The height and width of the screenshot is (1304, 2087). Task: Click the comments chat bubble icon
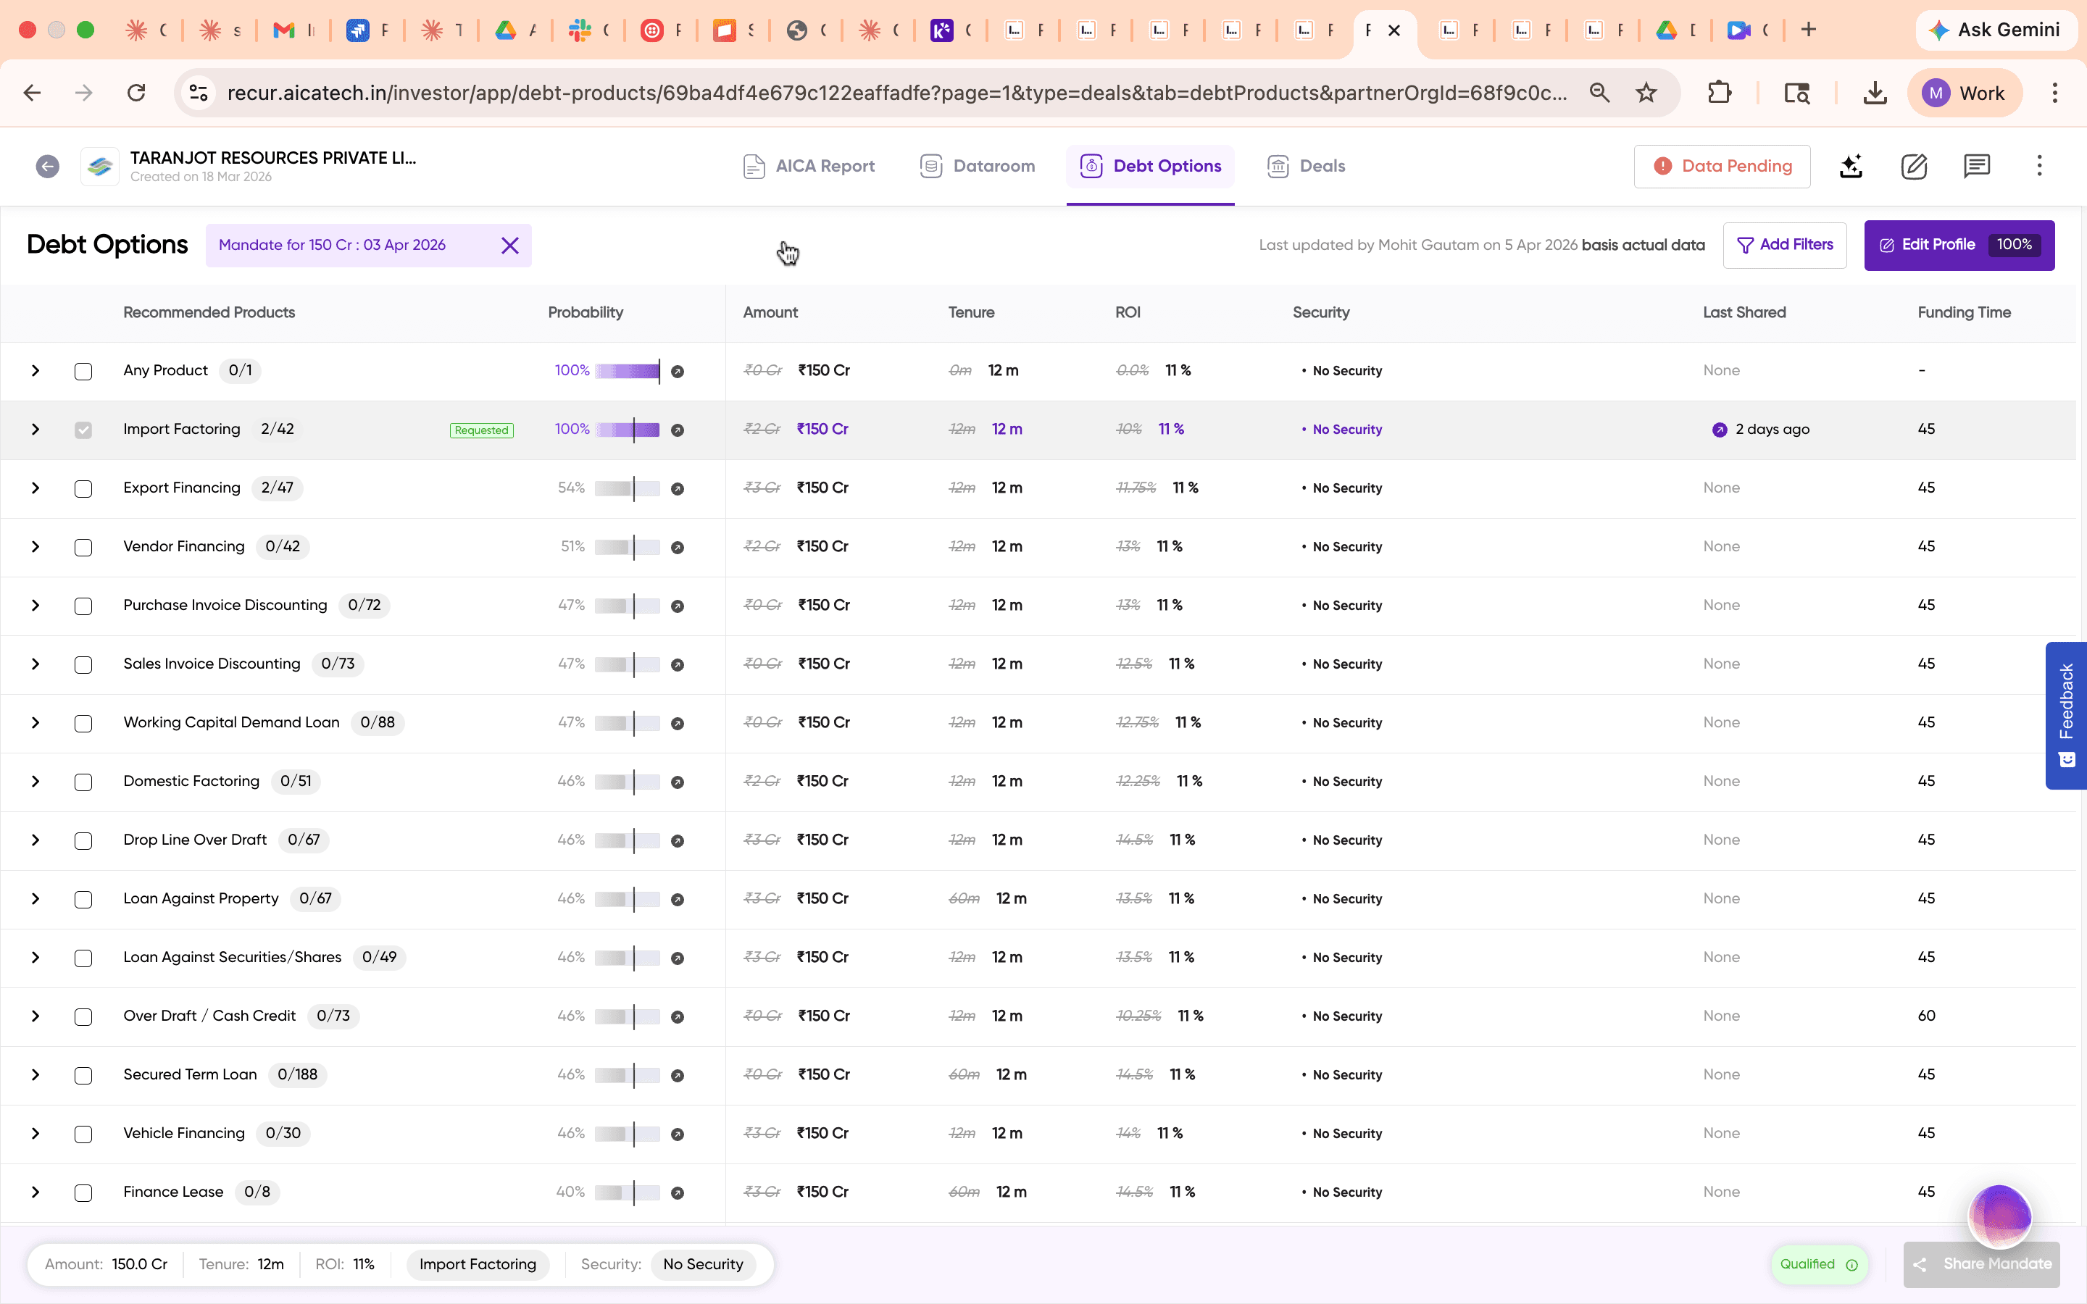pos(1975,167)
